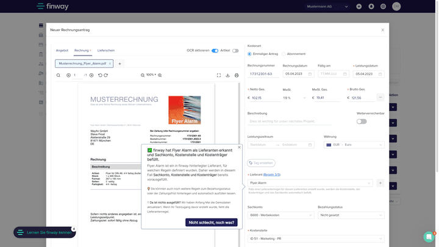Print the invoice PDF

point(237,75)
